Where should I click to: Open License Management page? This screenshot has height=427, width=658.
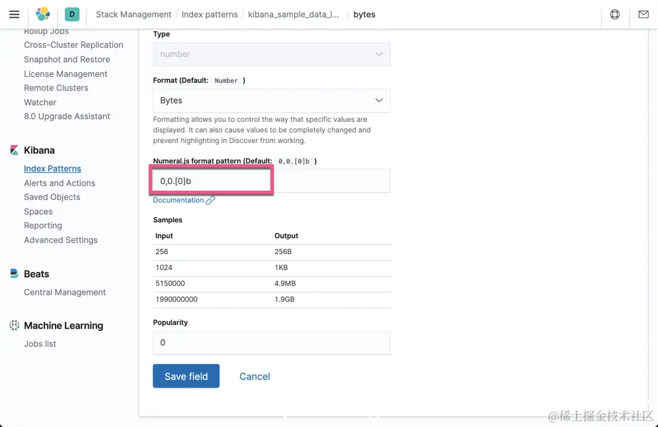(x=65, y=74)
